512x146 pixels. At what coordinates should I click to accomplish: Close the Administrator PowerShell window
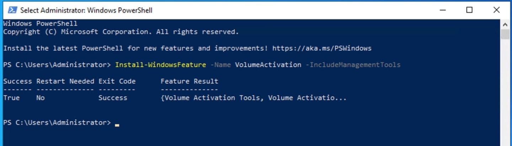pos(496,10)
